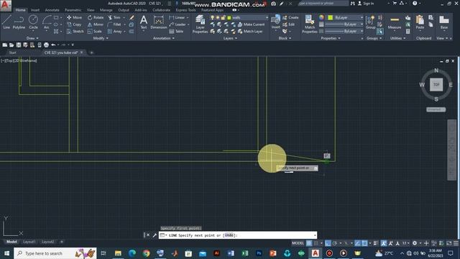Click the Array command
460x259 pixels.
tap(115, 31)
